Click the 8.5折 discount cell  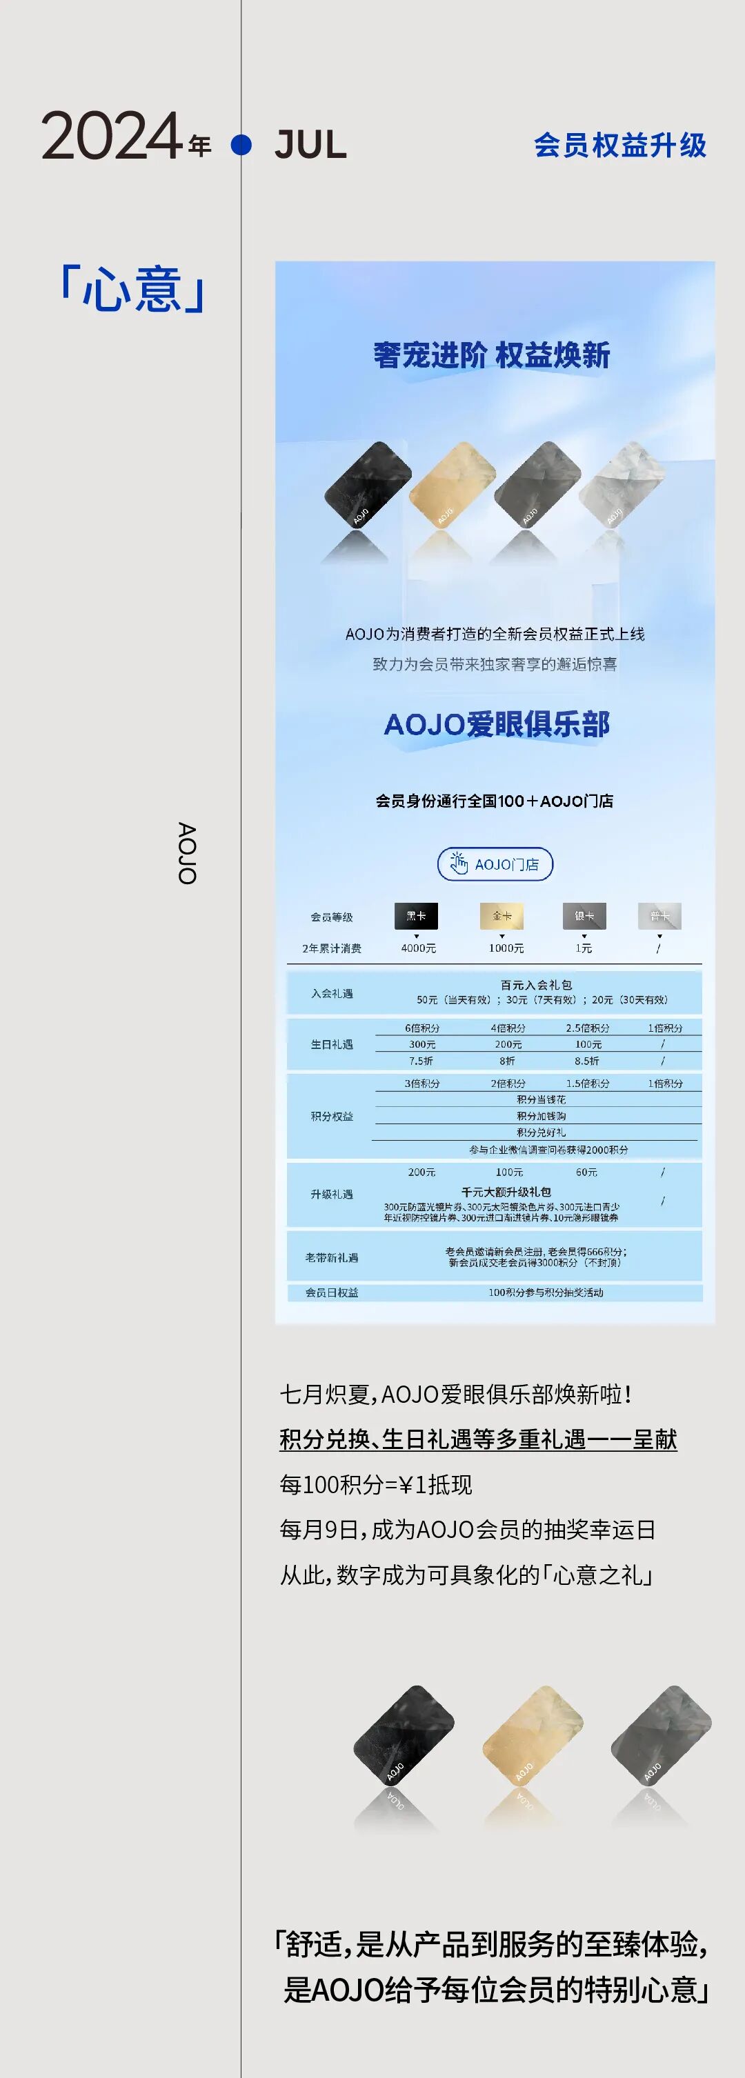[587, 1061]
